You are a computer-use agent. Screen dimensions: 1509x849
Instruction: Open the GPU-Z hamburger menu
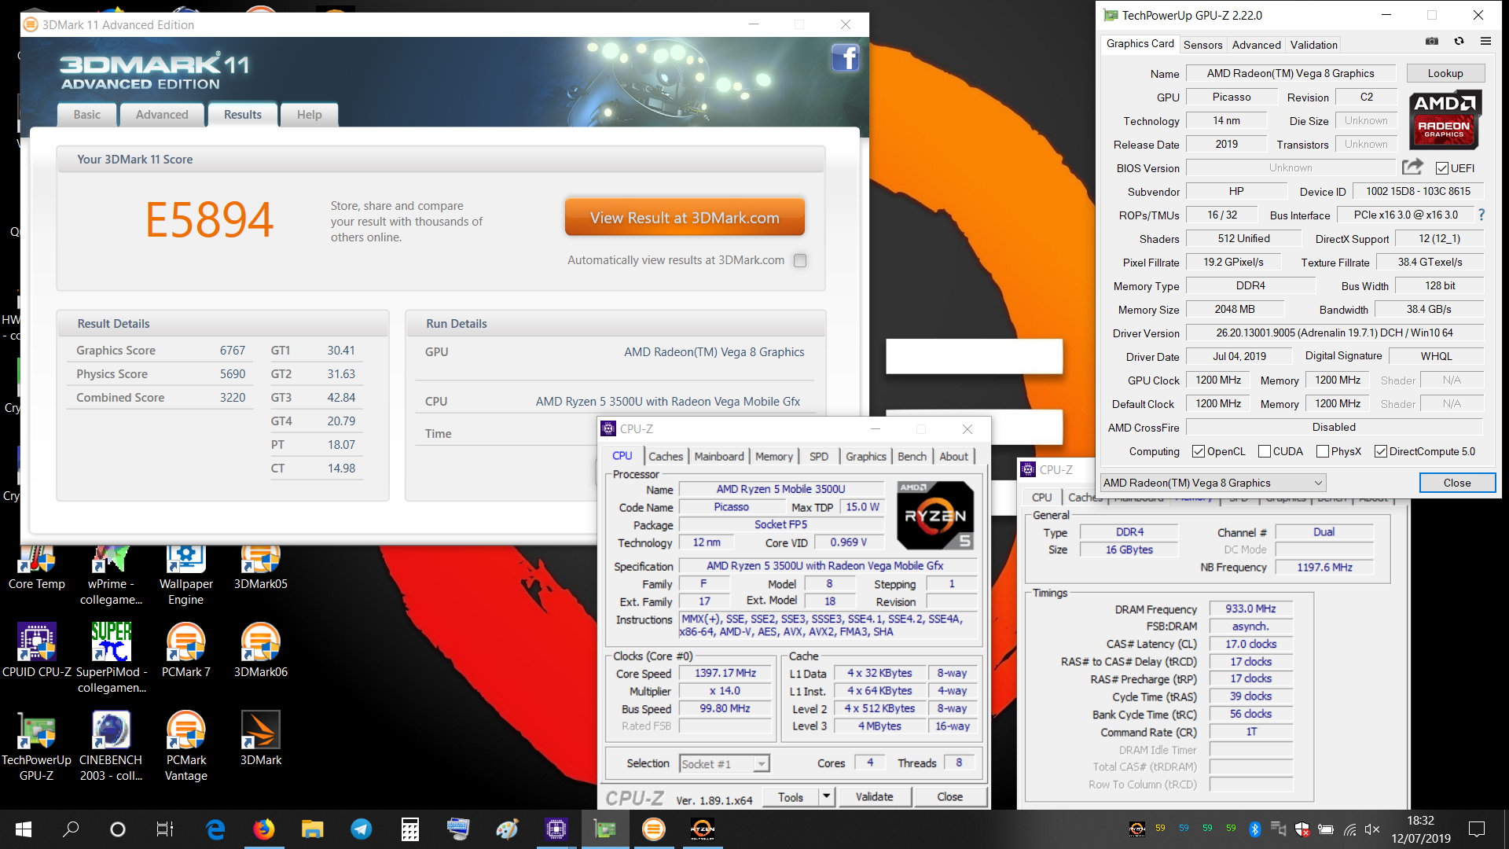pos(1485,41)
